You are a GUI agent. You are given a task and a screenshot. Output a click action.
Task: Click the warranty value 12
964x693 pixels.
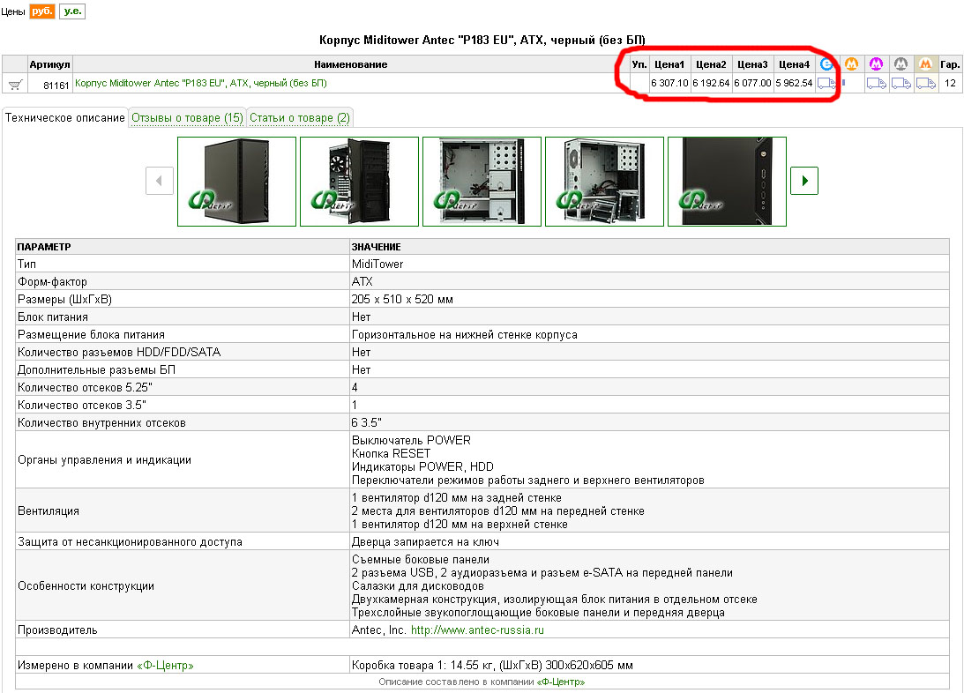coord(950,83)
